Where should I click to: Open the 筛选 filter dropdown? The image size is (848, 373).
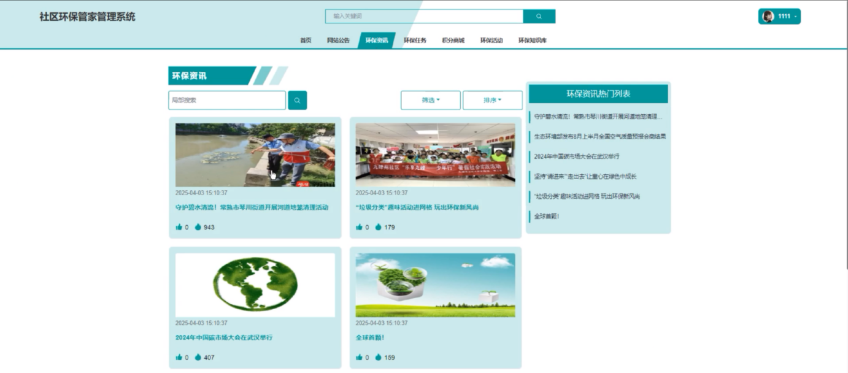[x=431, y=100]
